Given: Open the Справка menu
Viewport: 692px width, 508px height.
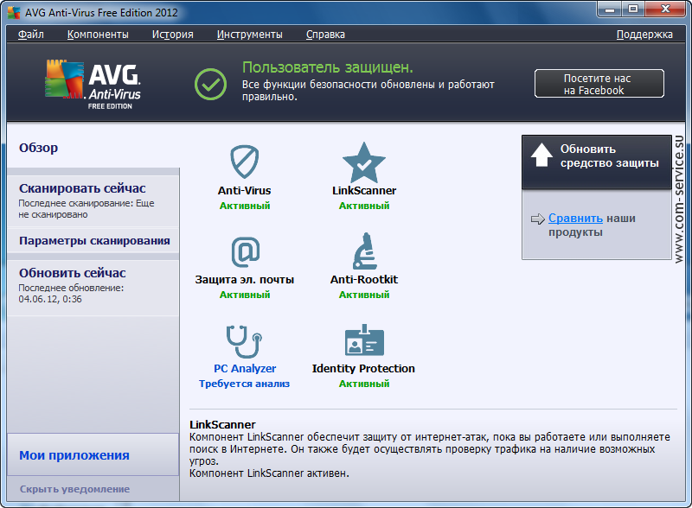Looking at the screenshot, I should coord(326,35).
